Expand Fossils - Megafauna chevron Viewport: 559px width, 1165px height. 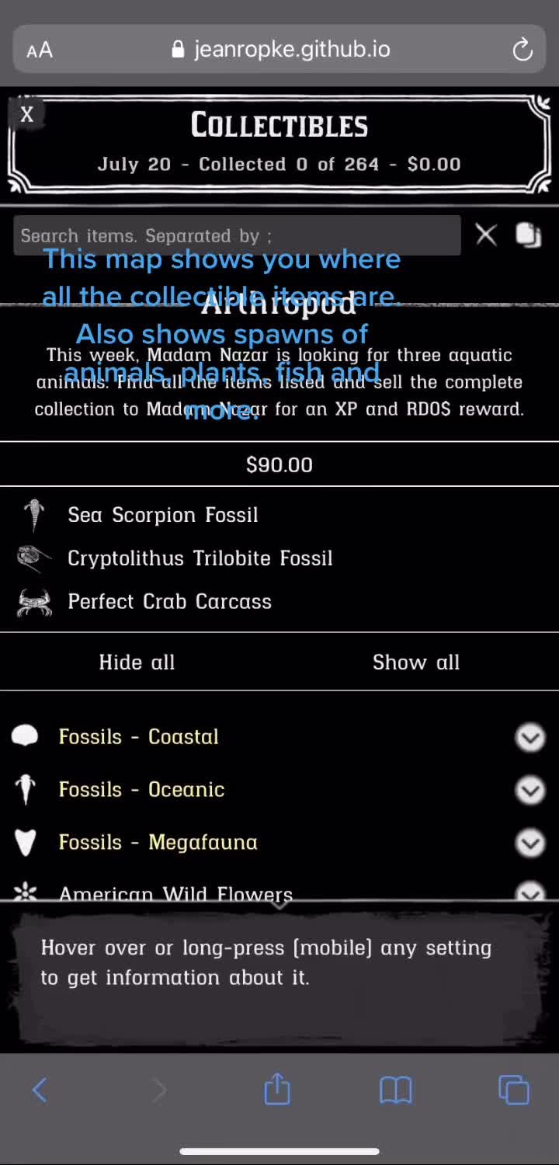click(x=530, y=843)
